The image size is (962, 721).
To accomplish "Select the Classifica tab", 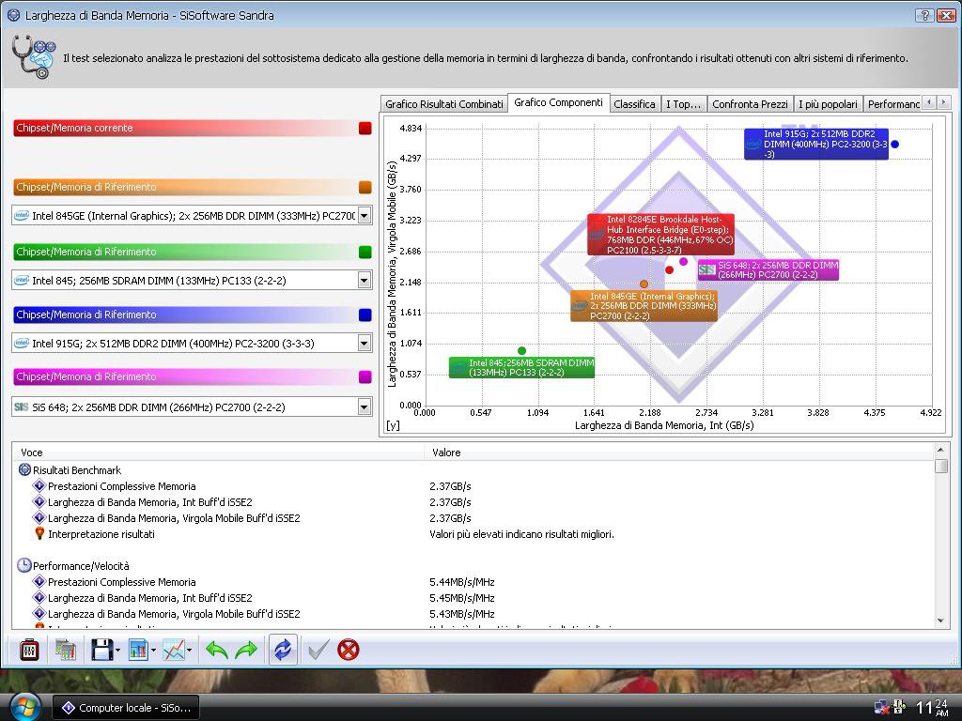I will click(x=634, y=104).
